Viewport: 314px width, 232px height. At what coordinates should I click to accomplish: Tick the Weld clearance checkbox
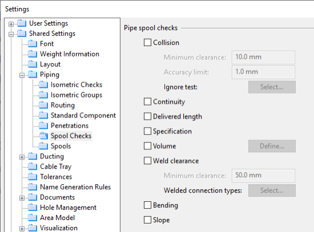[147, 161]
